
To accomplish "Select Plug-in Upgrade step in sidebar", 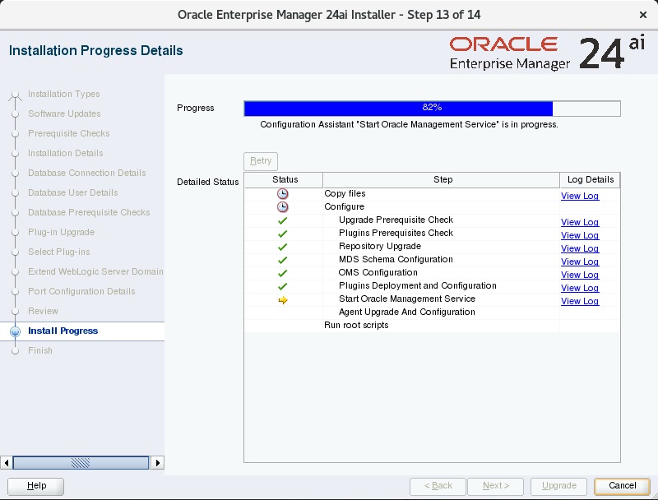I will (x=61, y=232).
